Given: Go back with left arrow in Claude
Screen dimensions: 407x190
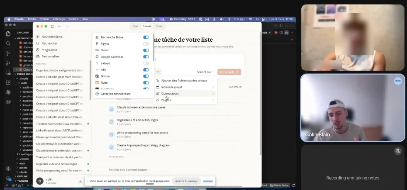Looking at the screenshot, I should (60, 26).
